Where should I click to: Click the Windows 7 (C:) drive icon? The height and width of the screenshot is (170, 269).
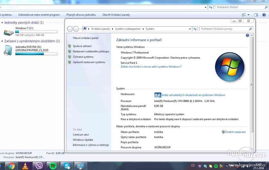click(x=9, y=32)
